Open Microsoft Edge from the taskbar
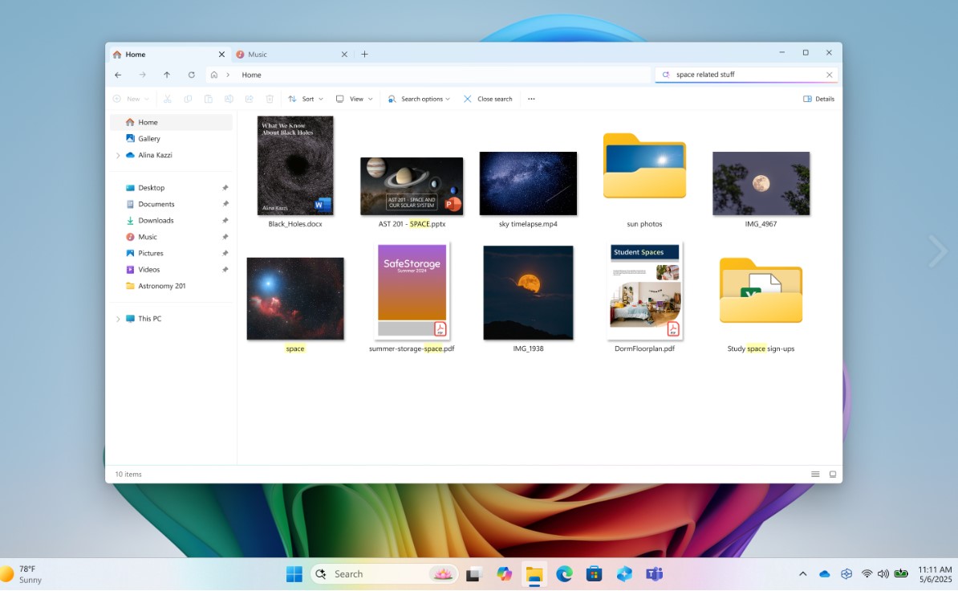Viewport: 958px width, 591px height. [x=564, y=574]
